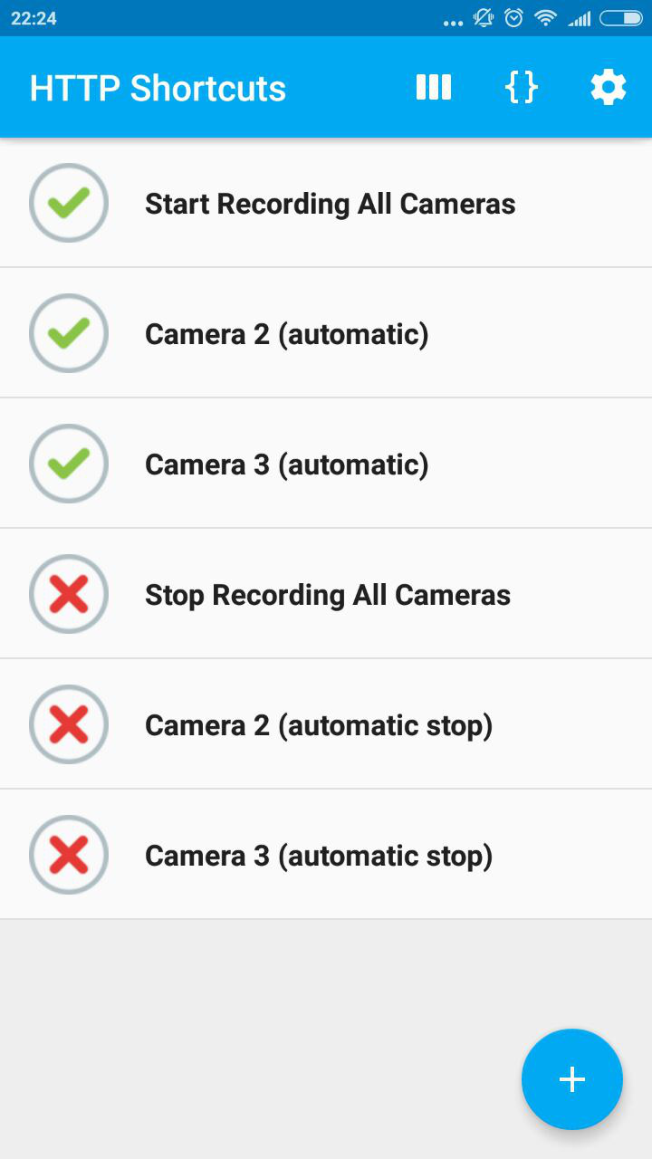Screen dimensions: 652x1159
Task: Tap the battery indicator in status bar
Action: click(620, 18)
